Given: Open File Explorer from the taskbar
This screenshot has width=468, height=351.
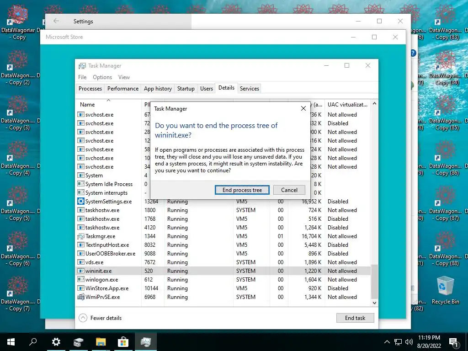Looking at the screenshot, I should [x=101, y=342].
